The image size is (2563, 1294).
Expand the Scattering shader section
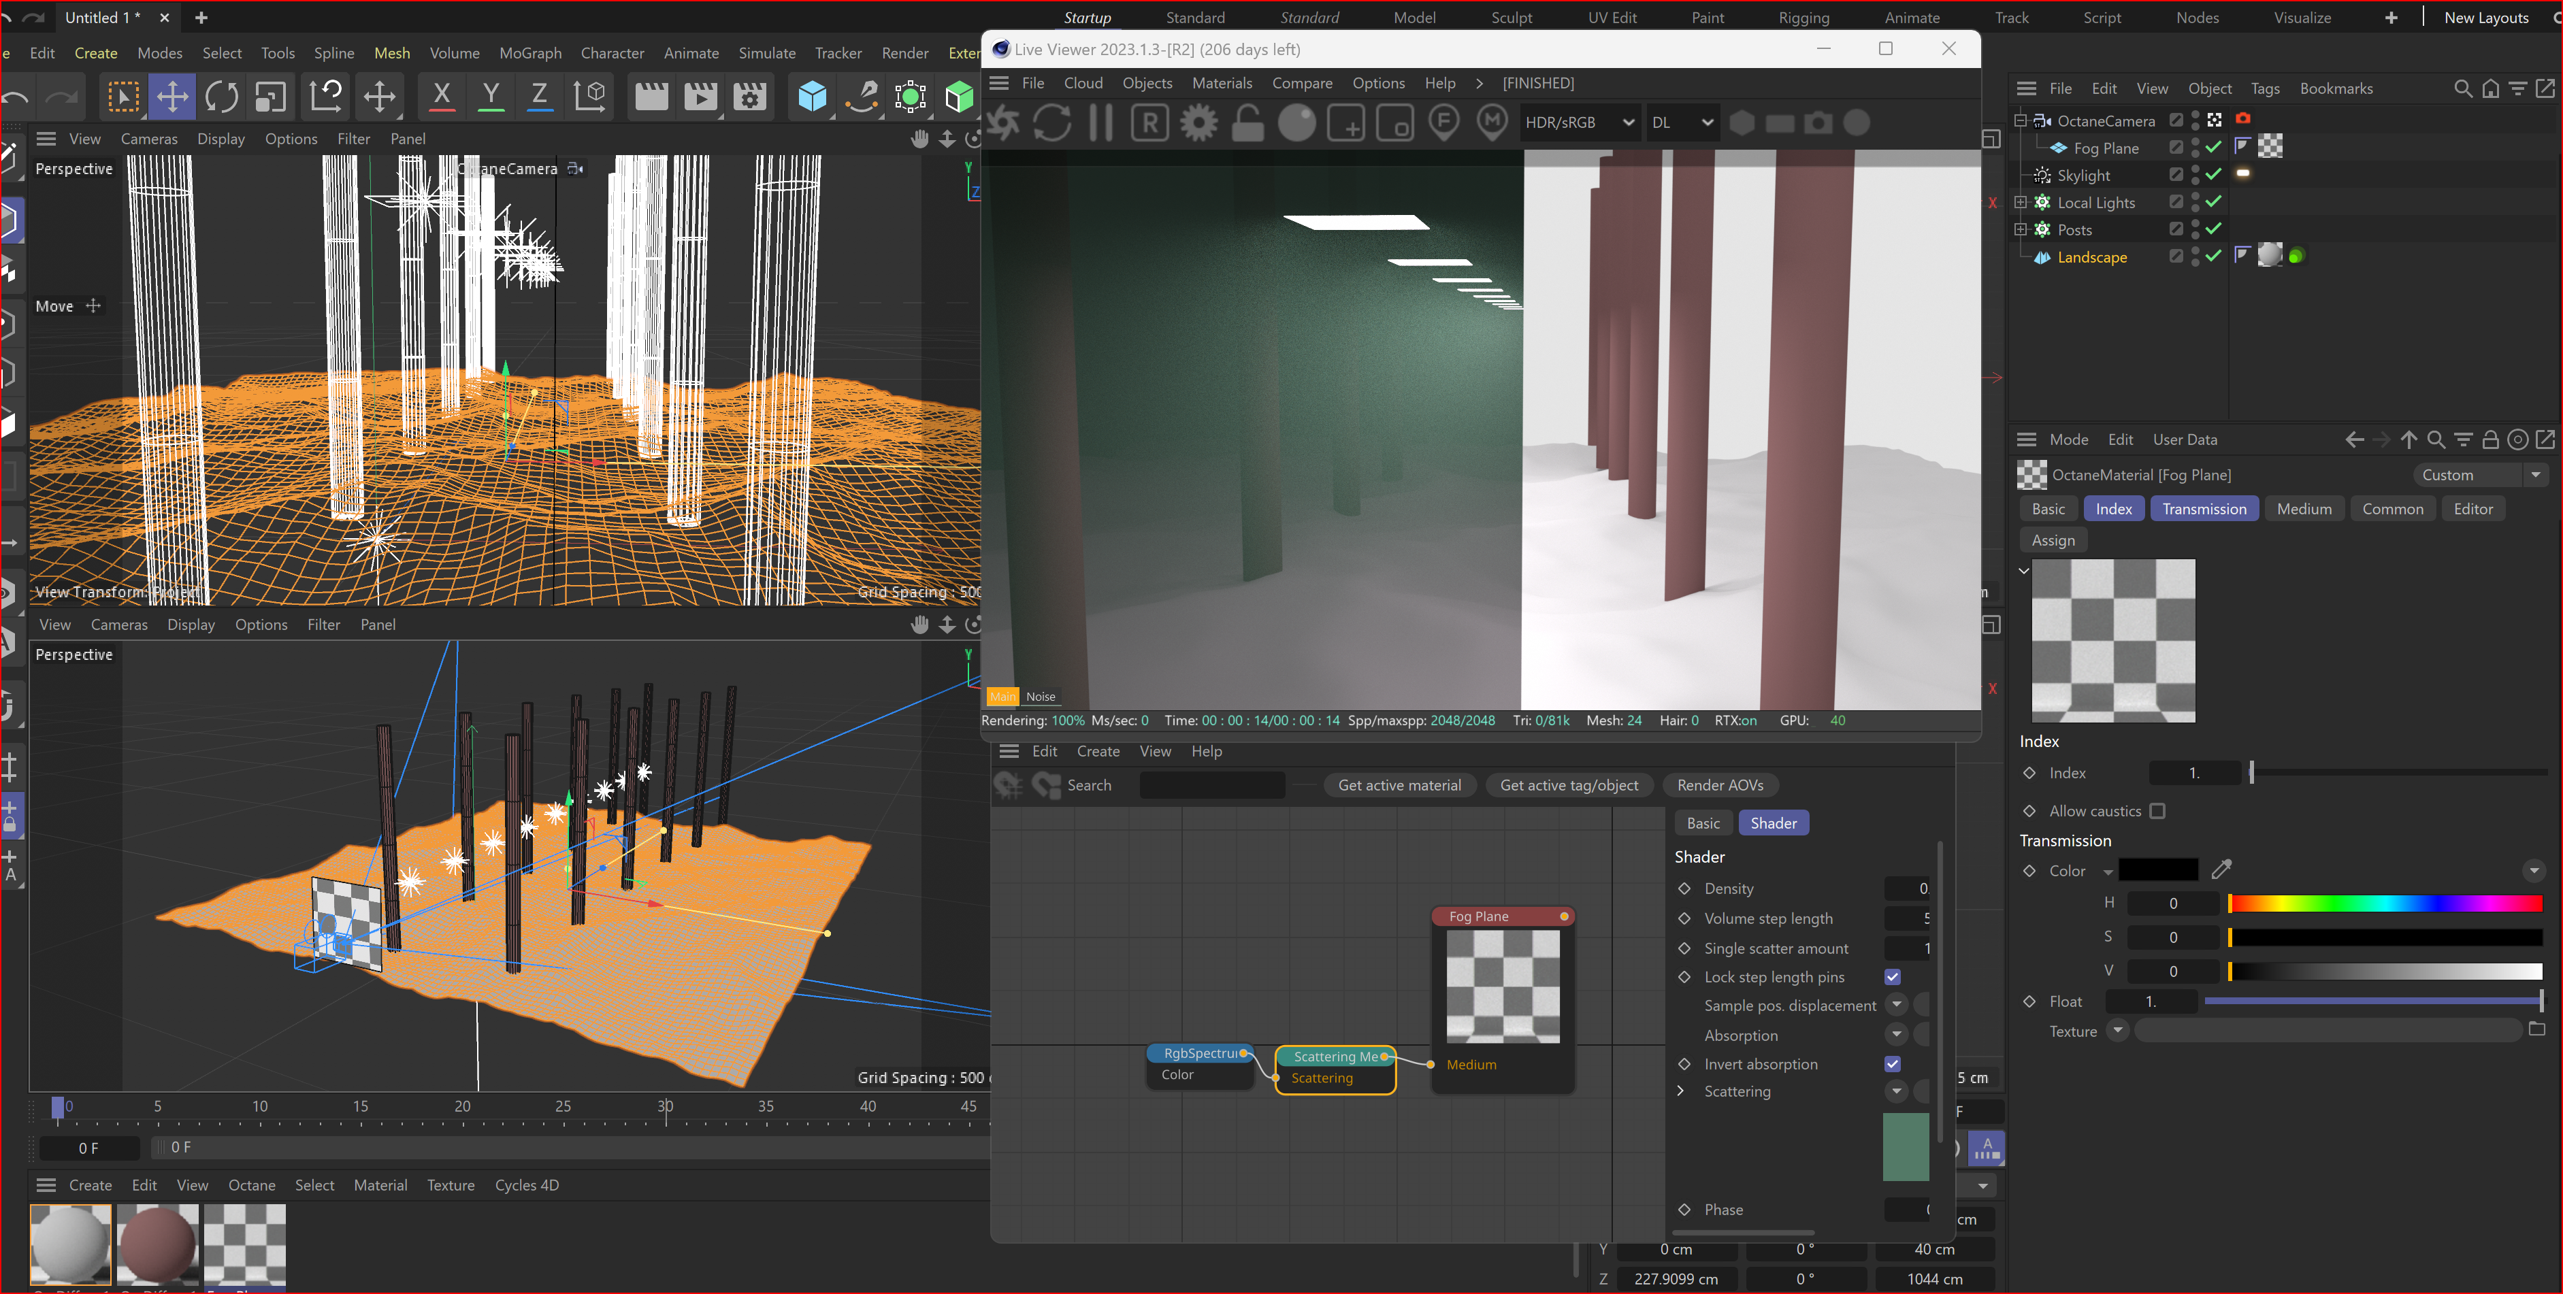click(1682, 1091)
